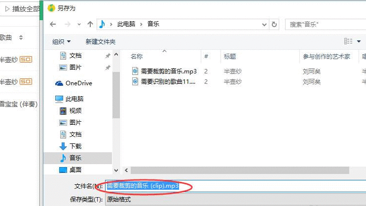The image size is (366, 206).
Task: Click the pin icon beside 文档
Action: [108, 56]
